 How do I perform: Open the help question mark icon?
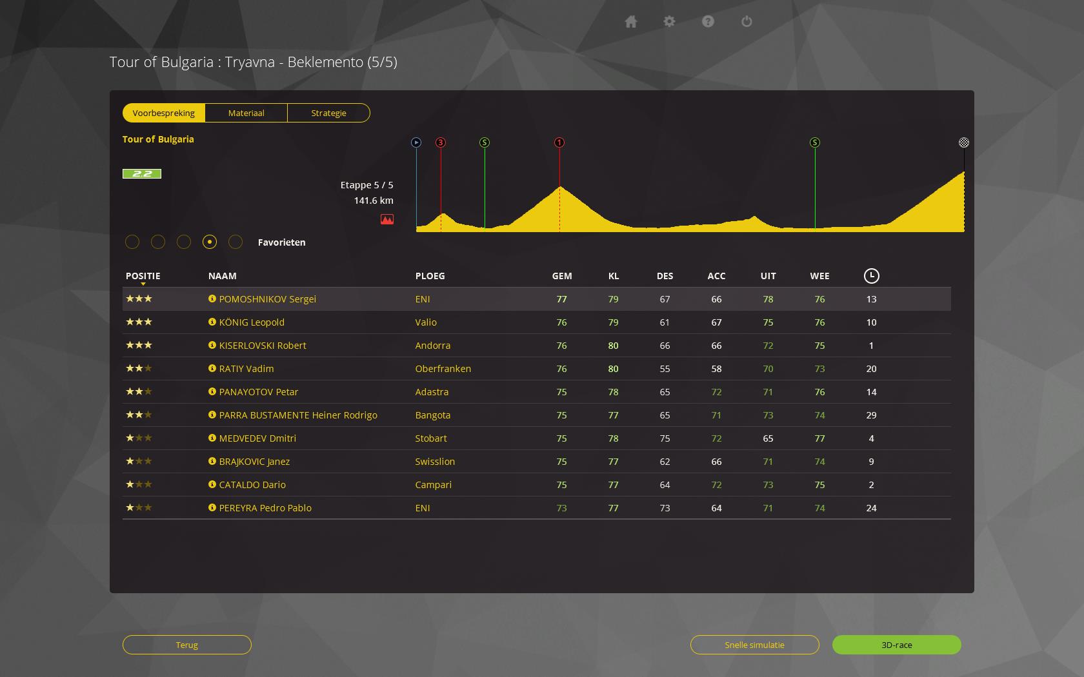tap(708, 21)
